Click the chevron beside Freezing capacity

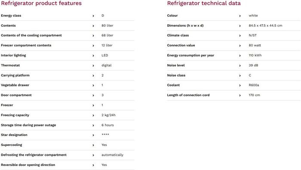tap(93, 115)
